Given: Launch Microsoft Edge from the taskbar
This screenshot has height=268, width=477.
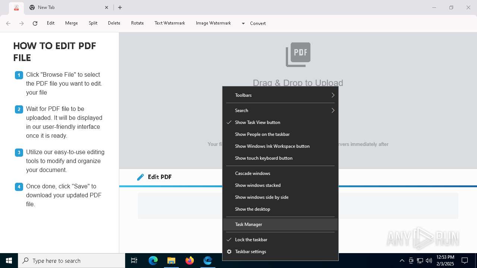Looking at the screenshot, I should [x=153, y=261].
